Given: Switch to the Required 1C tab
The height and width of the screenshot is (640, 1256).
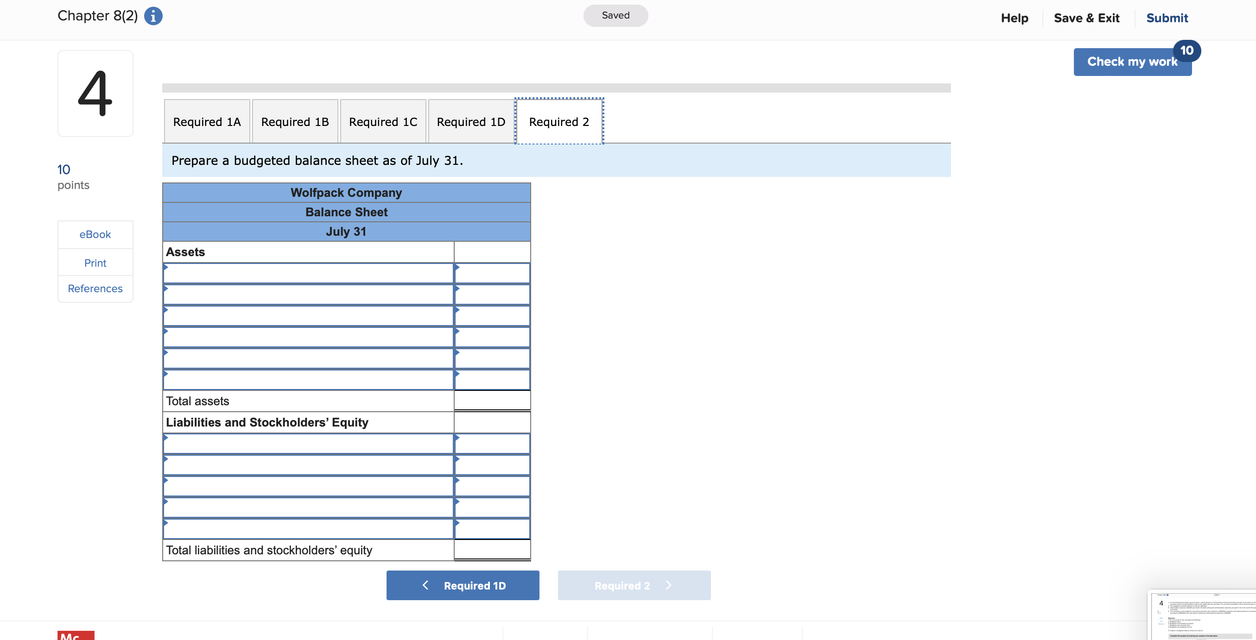Looking at the screenshot, I should pyautogui.click(x=383, y=122).
